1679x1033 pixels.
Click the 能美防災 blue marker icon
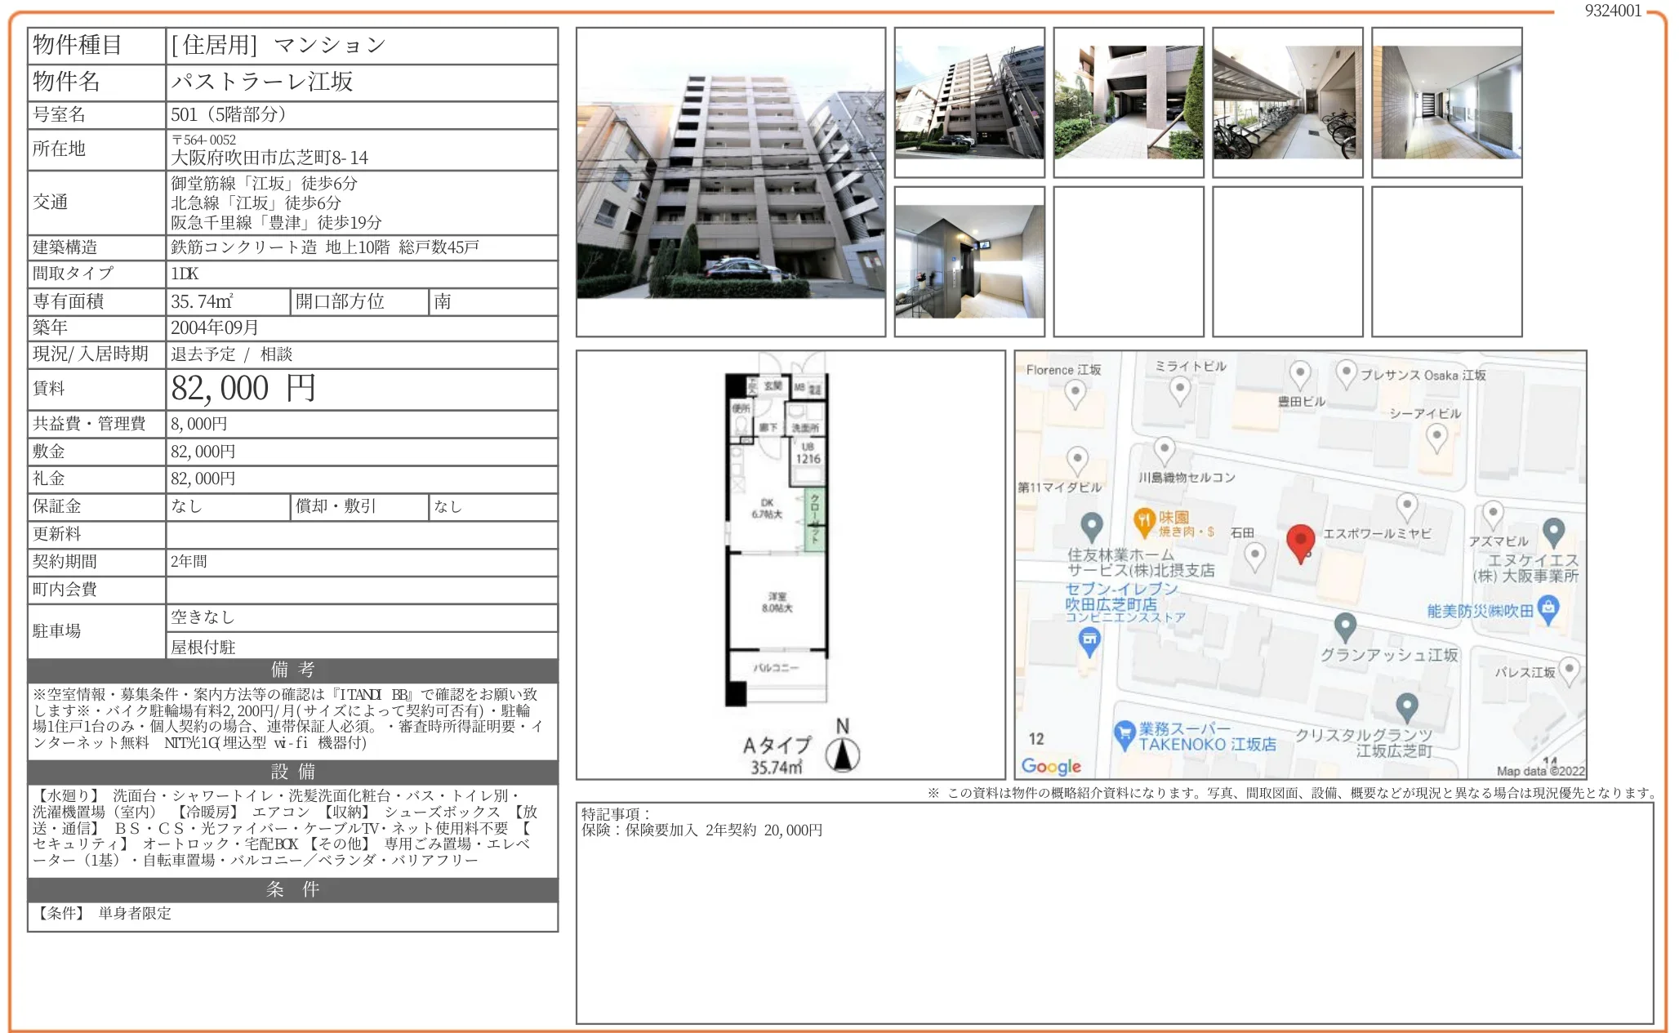click(x=1548, y=608)
